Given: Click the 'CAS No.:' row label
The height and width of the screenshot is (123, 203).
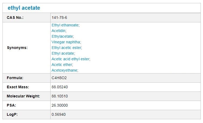Looking at the screenshot, I should (15, 17).
